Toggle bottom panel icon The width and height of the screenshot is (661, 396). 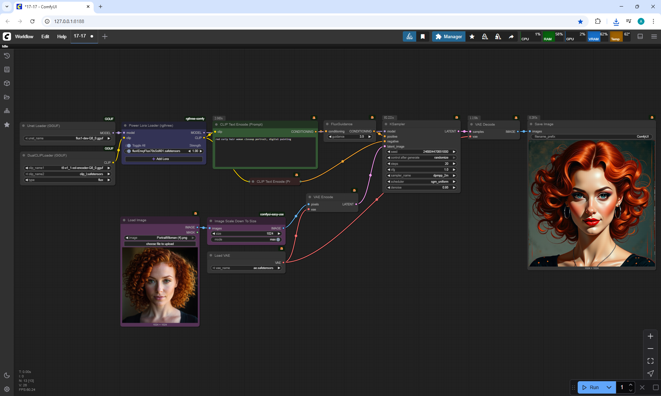coord(640,36)
